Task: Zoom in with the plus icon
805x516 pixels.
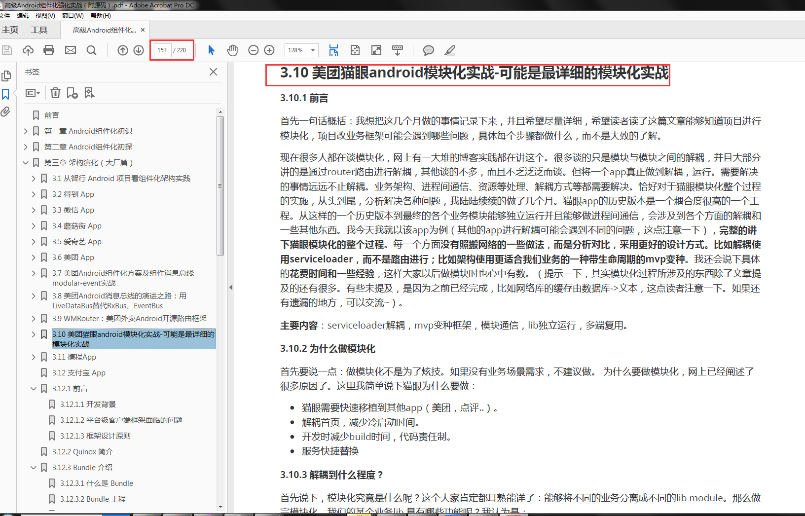Action: pos(269,50)
